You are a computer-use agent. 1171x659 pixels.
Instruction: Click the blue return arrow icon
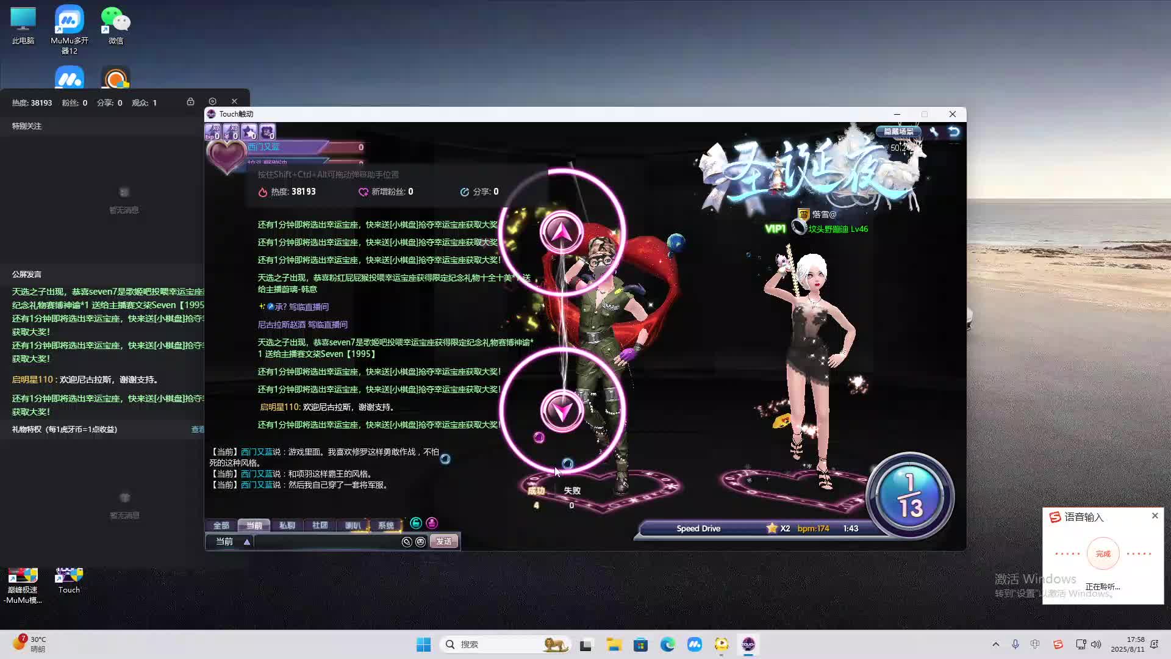(x=954, y=132)
